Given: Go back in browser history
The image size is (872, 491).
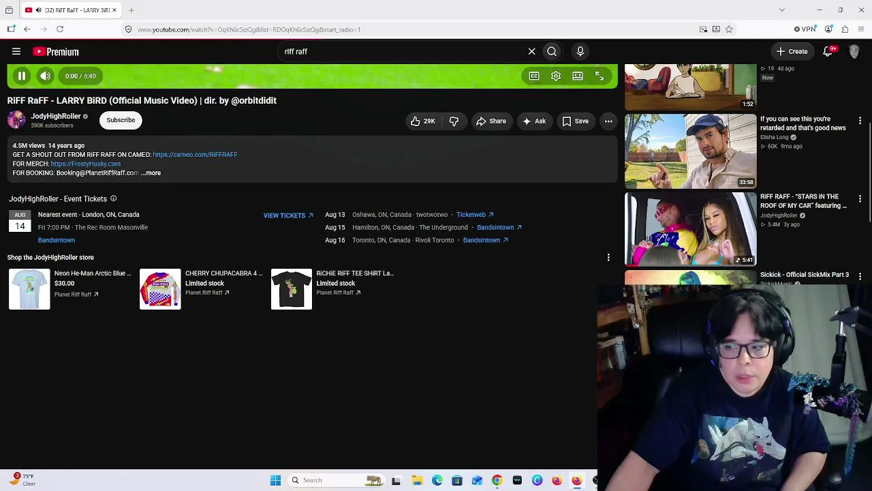Looking at the screenshot, I should 27,29.
